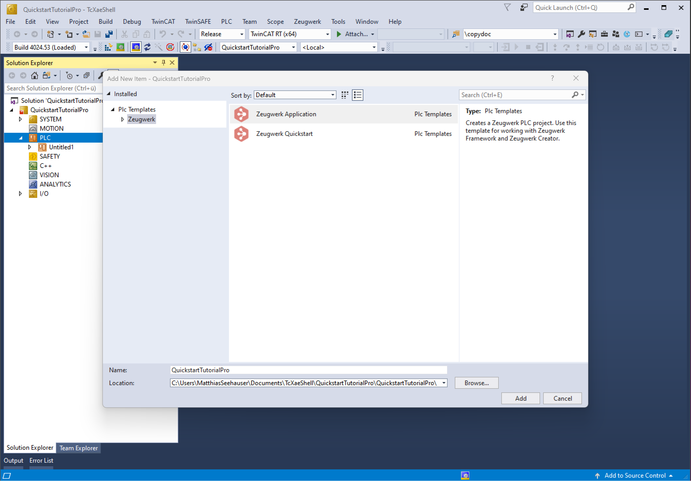Viewport: 691px width, 481px height.
Task: Switch to small icons grid view
Action: coord(345,95)
